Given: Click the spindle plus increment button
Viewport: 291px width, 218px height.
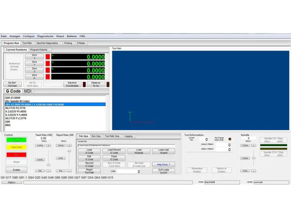Looking at the screenshot, I should coord(253,145).
